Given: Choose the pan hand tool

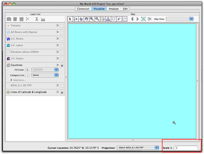Looking at the screenshot, I should [86, 19].
